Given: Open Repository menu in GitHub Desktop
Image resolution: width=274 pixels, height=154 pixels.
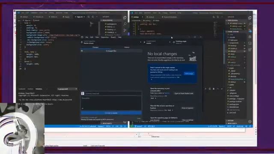Looking at the screenshot, I should click(x=105, y=37).
